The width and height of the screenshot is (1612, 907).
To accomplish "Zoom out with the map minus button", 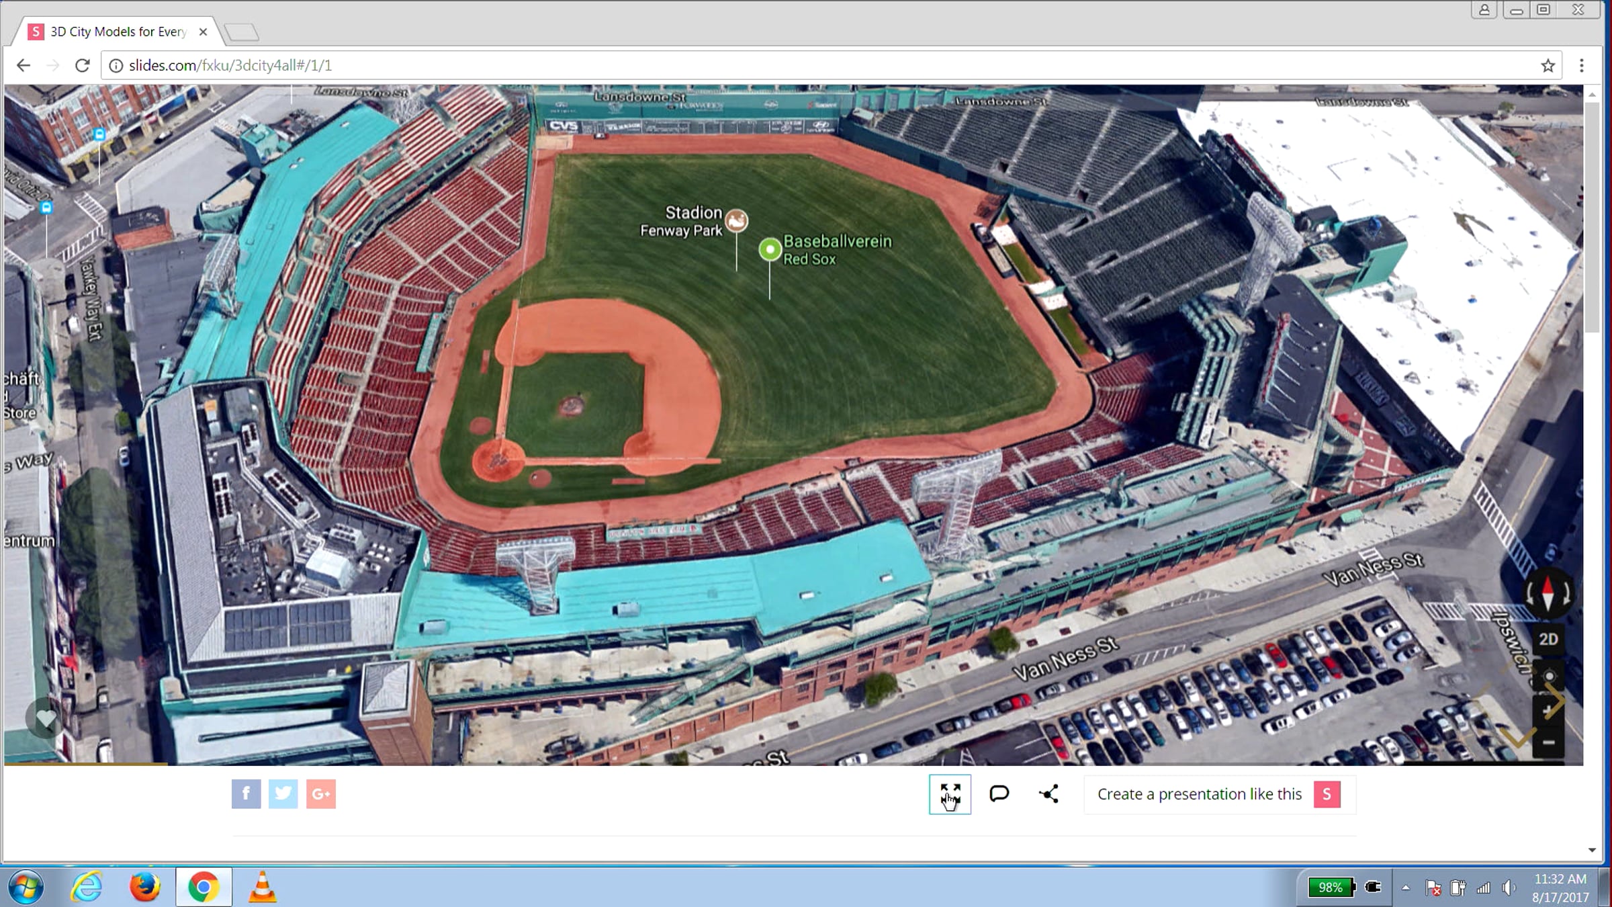I will [1548, 742].
